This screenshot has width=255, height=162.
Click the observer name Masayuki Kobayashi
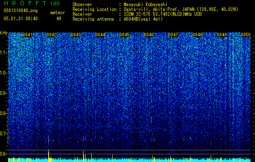click(x=146, y=4)
